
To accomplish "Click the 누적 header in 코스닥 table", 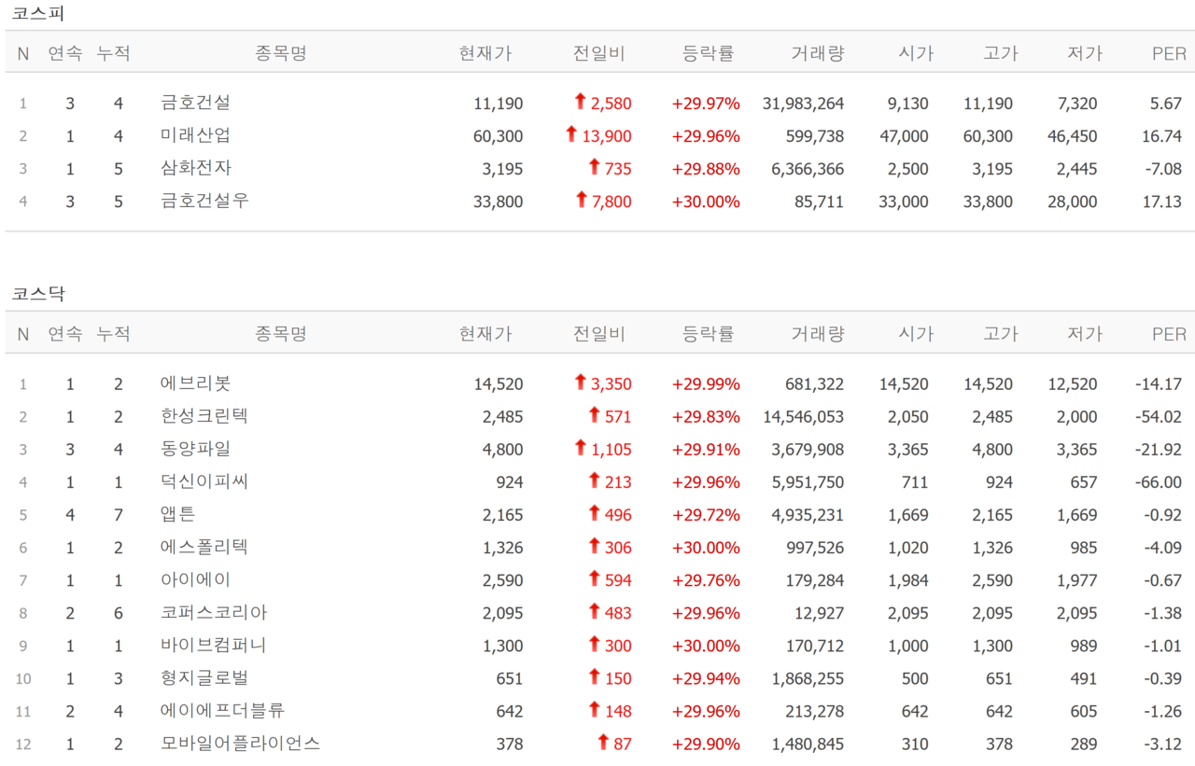I will click(x=114, y=333).
